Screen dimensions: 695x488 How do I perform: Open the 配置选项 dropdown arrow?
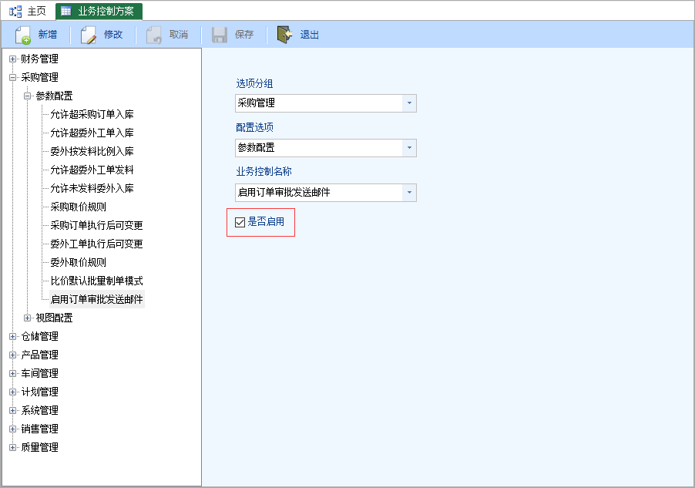409,148
